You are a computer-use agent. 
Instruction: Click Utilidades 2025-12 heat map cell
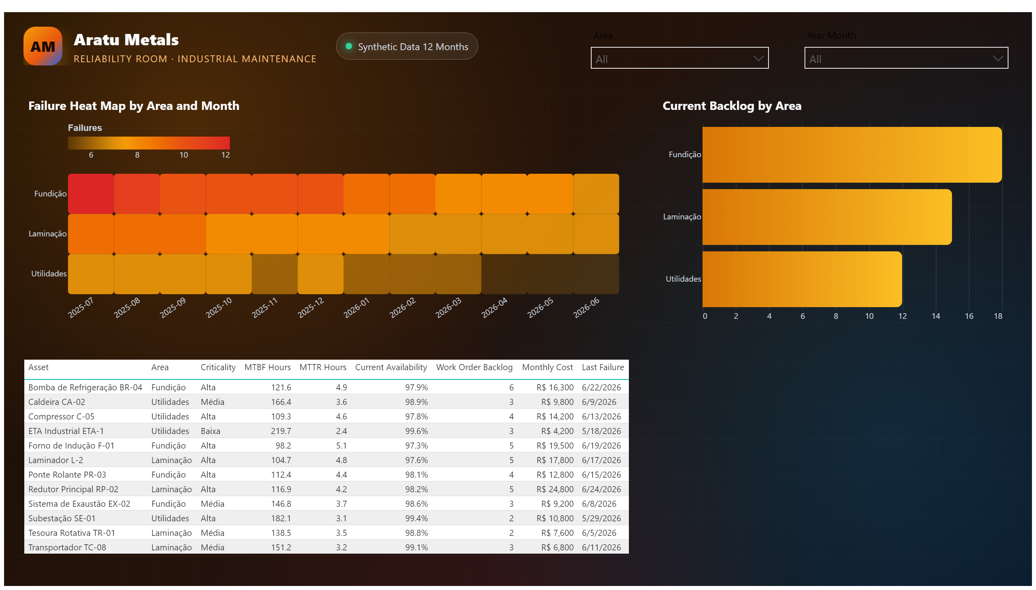[x=321, y=274]
